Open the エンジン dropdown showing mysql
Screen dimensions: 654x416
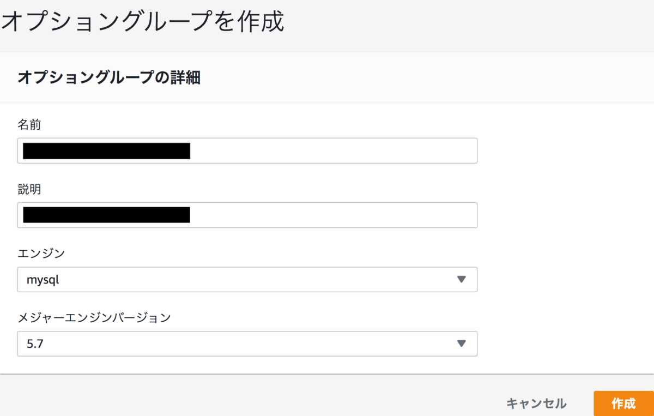coord(247,279)
